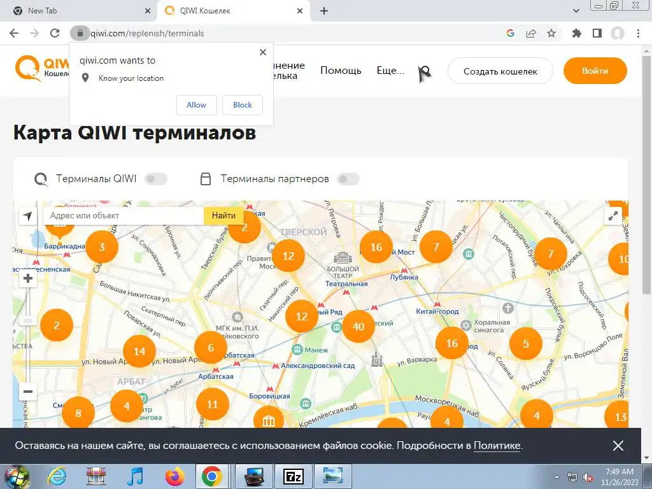This screenshot has height=489, width=652.
Task: Open the Chrome extensions puzzle icon
Action: [x=576, y=33]
